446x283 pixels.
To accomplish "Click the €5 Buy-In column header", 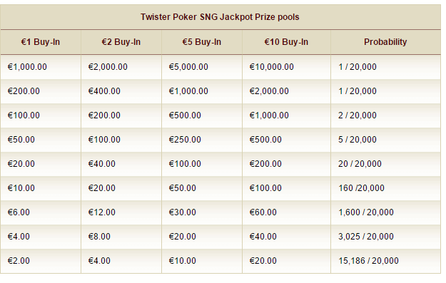I will [202, 42].
